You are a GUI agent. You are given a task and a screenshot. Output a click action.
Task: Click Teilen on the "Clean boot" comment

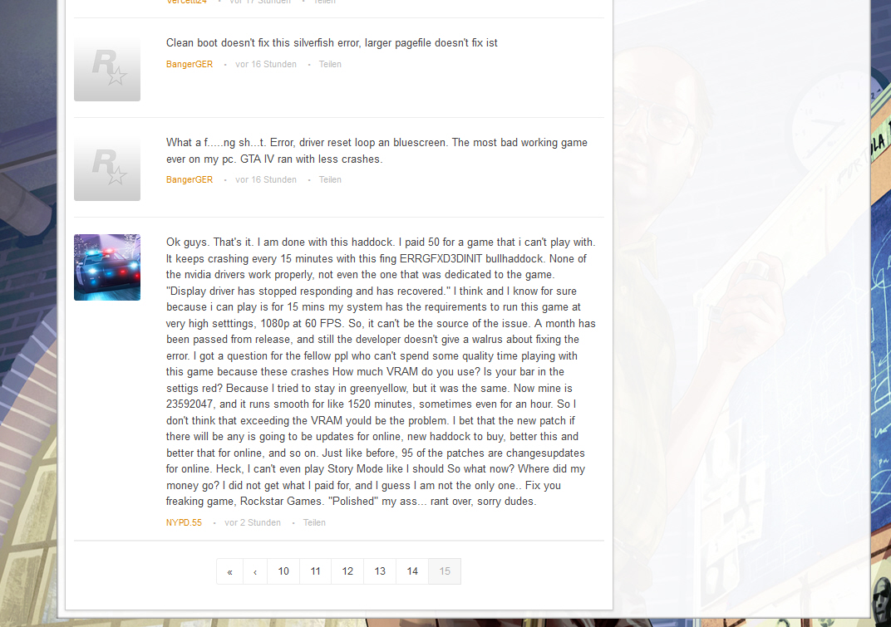point(330,64)
